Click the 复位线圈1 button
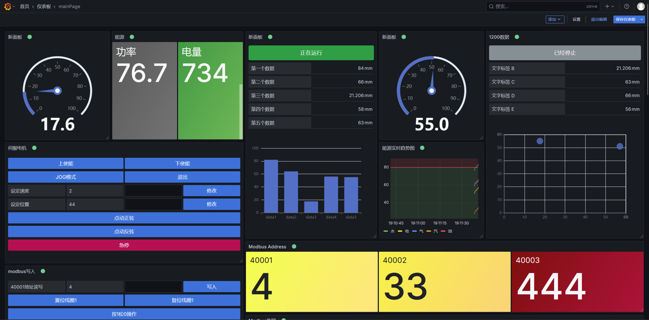Screen dimensions: 649x320 coord(183,300)
